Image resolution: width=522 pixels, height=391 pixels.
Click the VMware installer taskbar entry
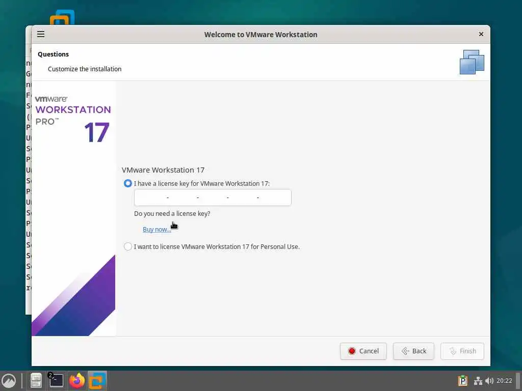tap(97, 380)
